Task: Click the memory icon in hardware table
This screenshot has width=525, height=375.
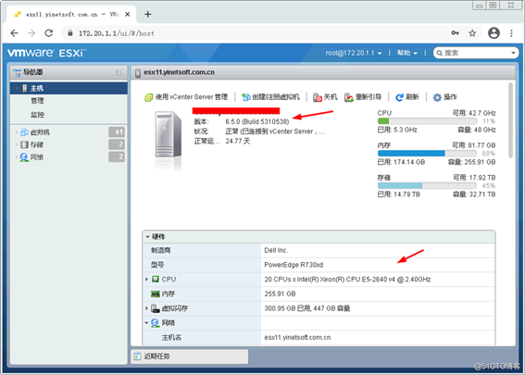Action: pos(156,294)
